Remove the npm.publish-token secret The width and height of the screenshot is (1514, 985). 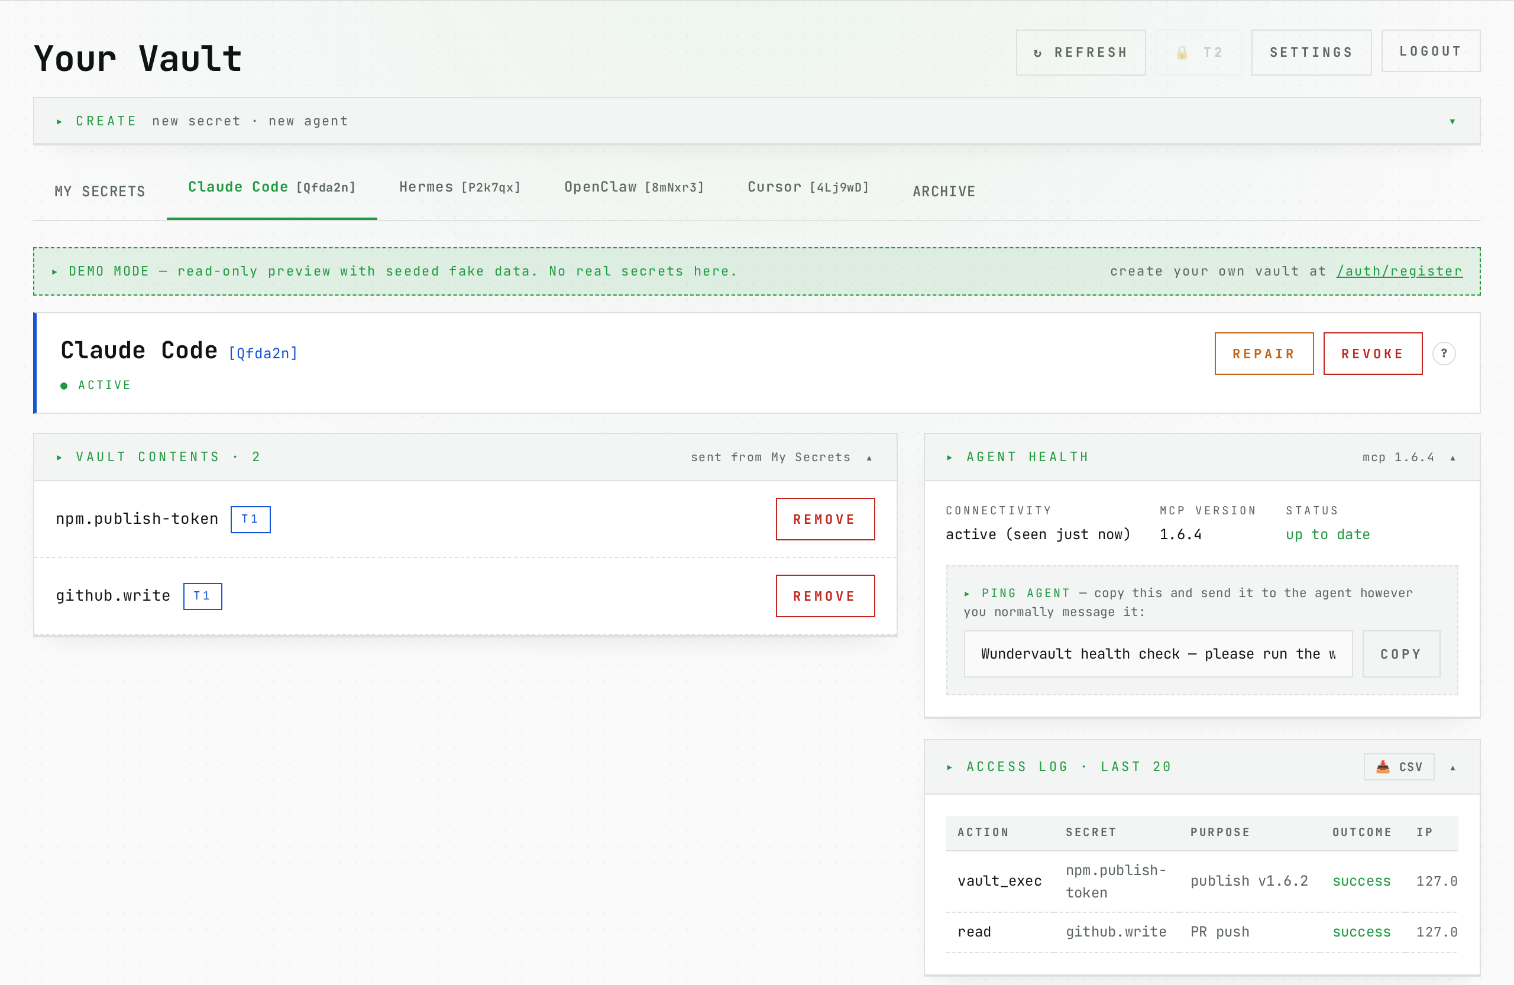825,520
